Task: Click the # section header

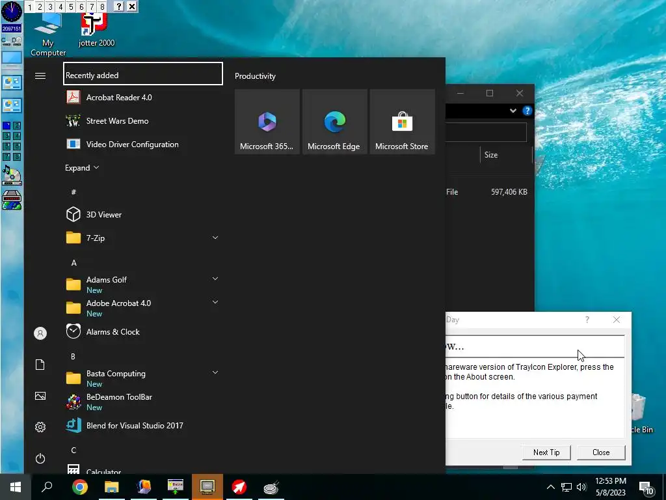Action: (x=73, y=192)
